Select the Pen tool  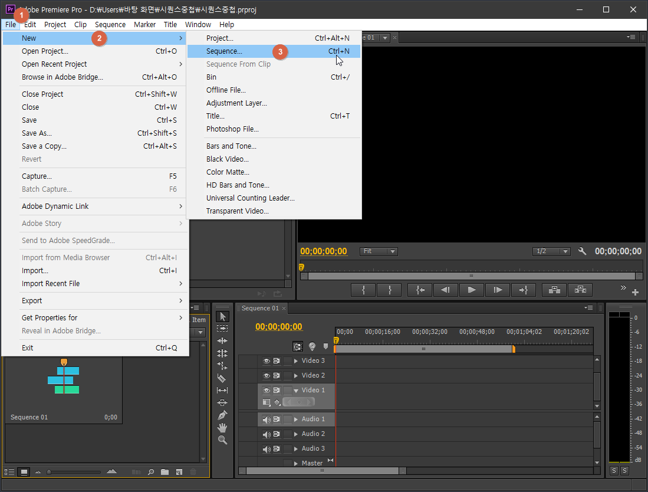click(222, 415)
